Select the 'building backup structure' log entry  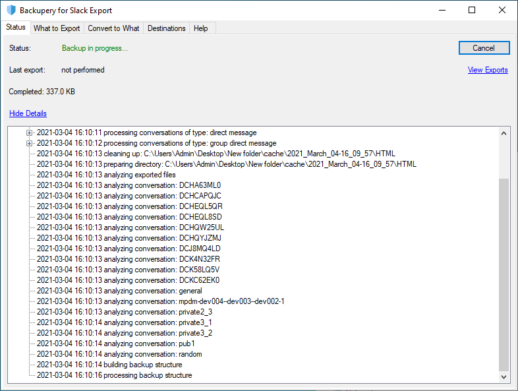(109, 365)
